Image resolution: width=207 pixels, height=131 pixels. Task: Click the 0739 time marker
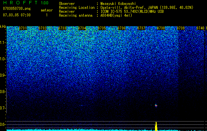click(x=181, y=28)
